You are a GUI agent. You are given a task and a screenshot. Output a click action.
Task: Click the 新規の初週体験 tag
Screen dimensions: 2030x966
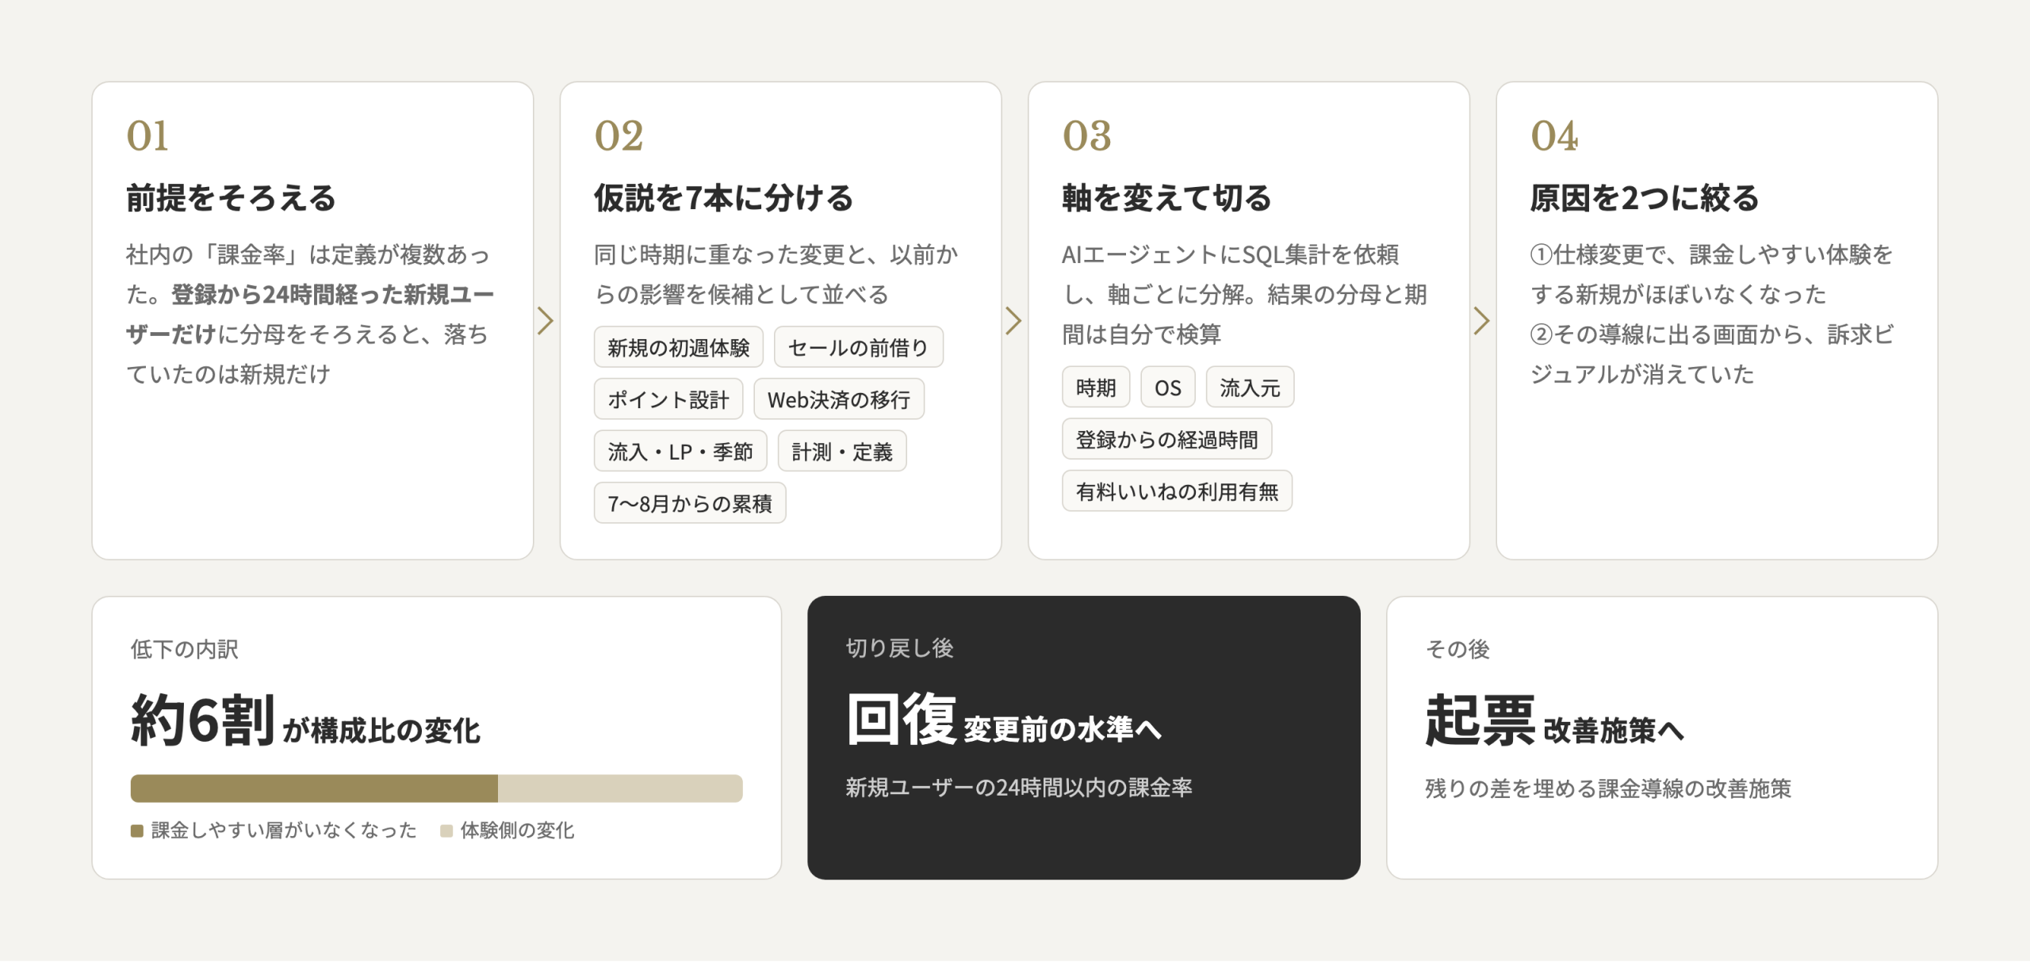point(678,347)
